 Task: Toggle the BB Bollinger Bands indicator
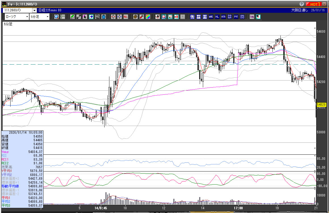click(205, 17)
